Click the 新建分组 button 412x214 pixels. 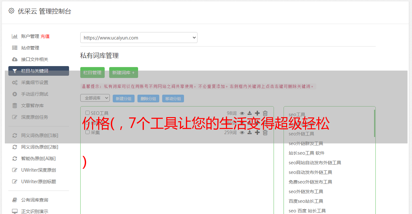click(x=124, y=98)
